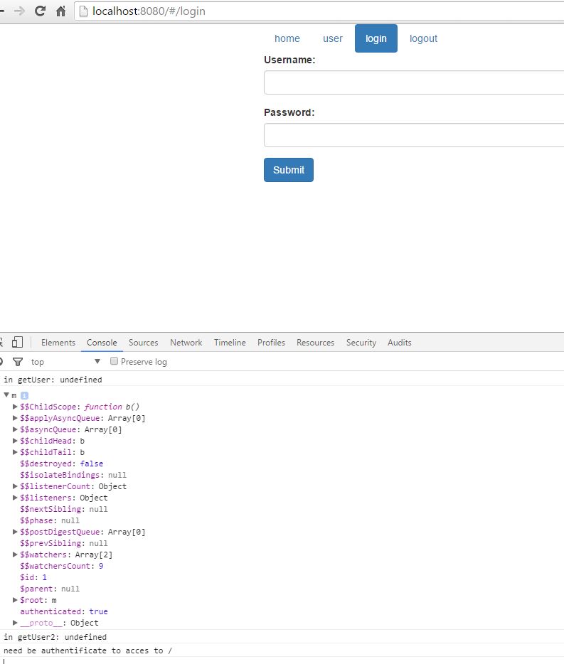Image resolution: width=564 pixels, height=664 pixels.
Task: Click the logout nav link
Action: (423, 38)
